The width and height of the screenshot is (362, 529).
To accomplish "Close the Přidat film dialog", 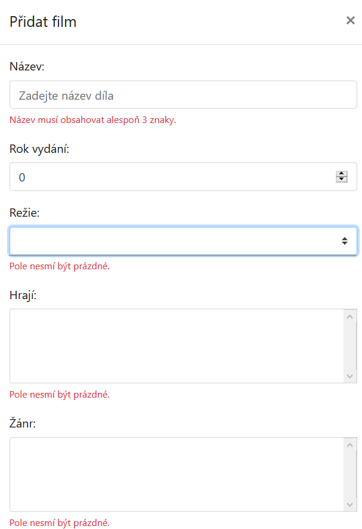I will pyautogui.click(x=350, y=21).
